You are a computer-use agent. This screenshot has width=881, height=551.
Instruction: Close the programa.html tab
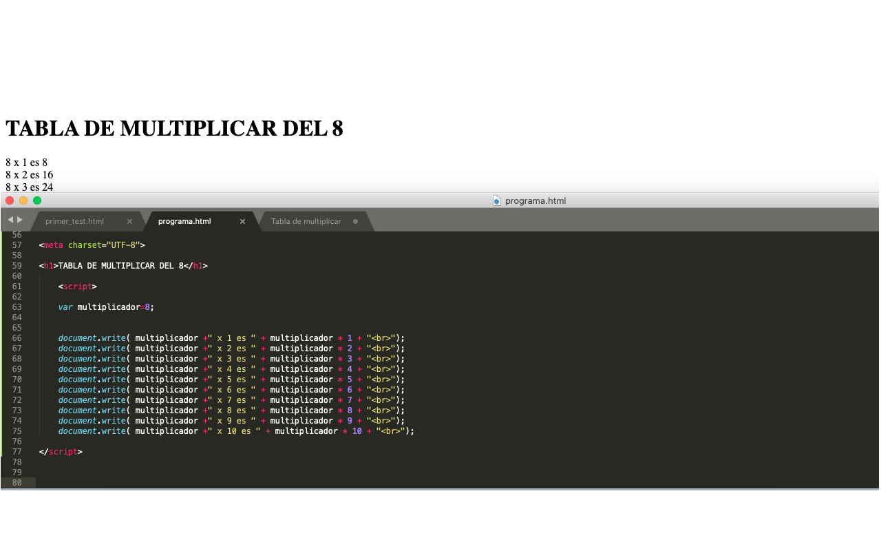click(242, 221)
